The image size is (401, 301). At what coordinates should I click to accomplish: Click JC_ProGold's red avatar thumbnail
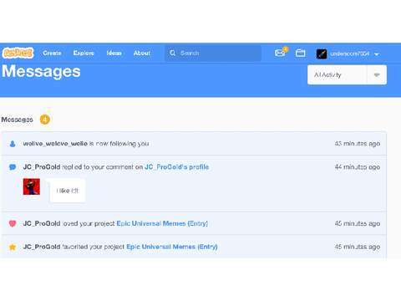click(x=32, y=186)
